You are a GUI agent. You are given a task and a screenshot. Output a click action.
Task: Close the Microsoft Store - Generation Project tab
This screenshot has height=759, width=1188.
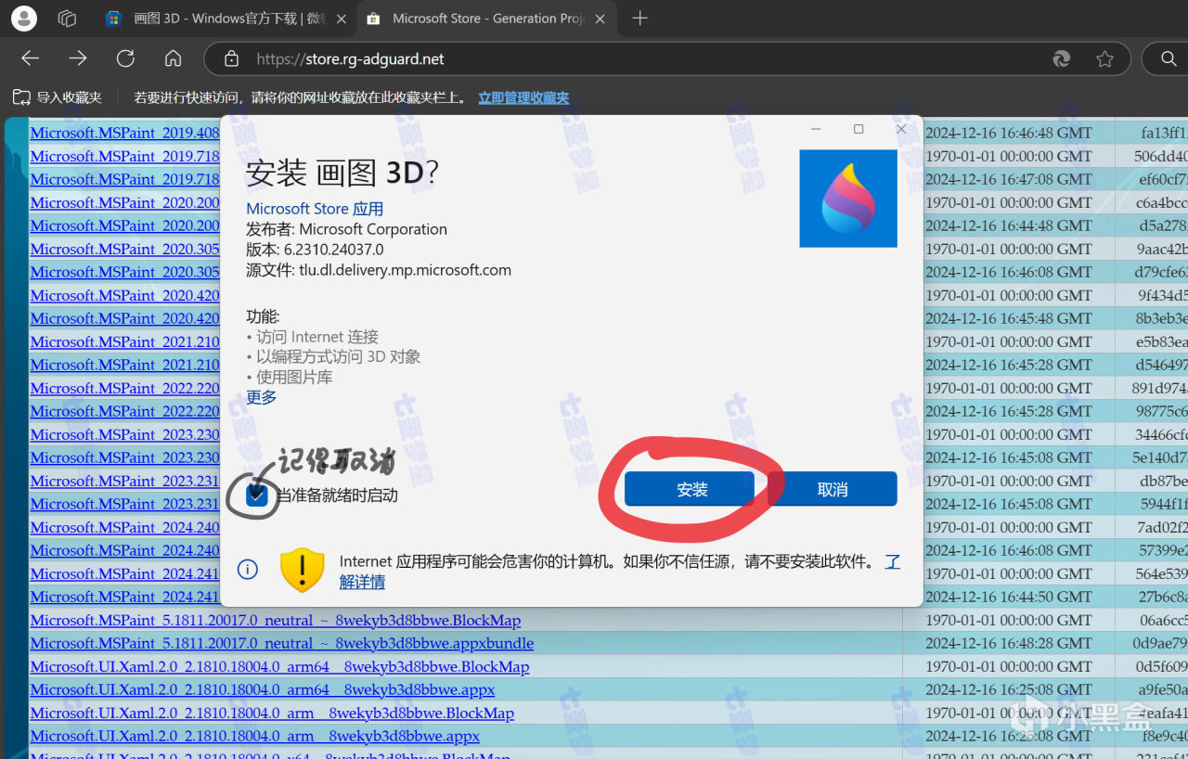tap(600, 19)
